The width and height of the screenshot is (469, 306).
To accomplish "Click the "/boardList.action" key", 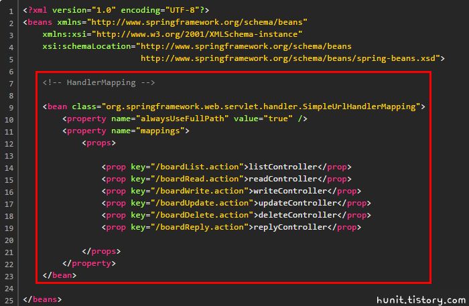I will (197, 167).
